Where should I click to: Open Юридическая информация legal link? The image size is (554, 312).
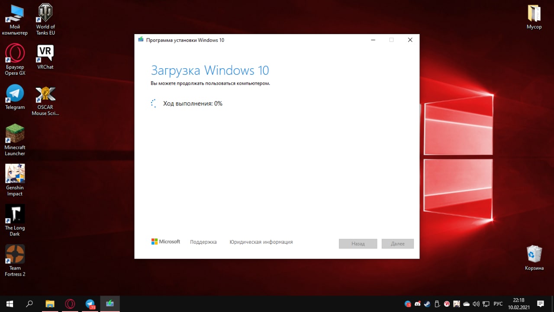pos(261,242)
